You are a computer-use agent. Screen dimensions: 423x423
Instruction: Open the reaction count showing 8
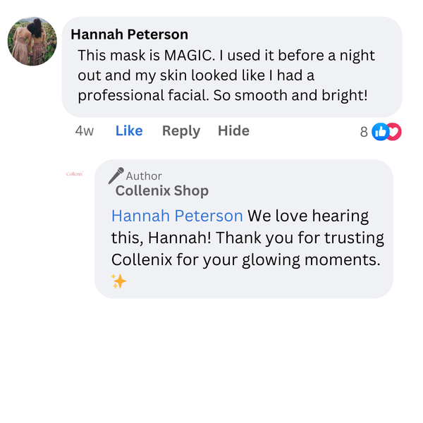(364, 132)
